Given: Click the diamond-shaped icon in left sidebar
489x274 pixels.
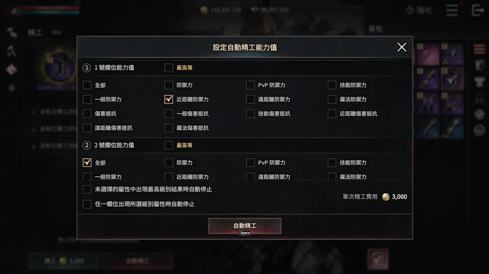Looking at the screenshot, I should [x=12, y=69].
